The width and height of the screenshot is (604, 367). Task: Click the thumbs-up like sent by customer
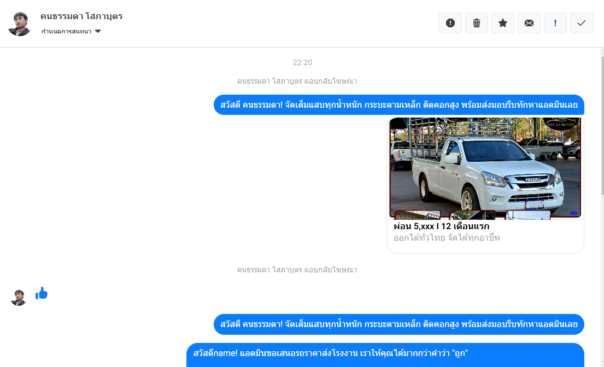42,294
